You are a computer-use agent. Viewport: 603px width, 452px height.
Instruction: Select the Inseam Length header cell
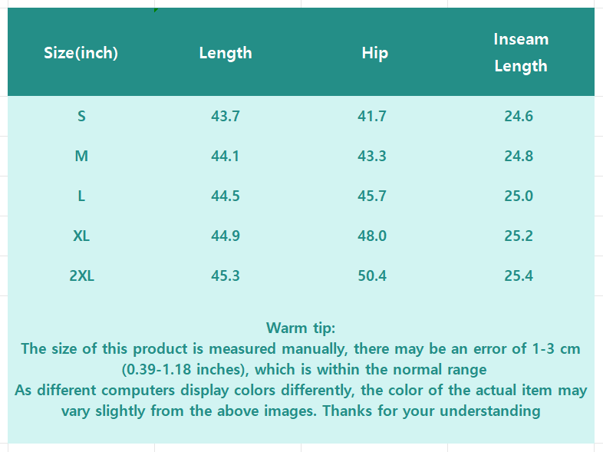[521, 52]
